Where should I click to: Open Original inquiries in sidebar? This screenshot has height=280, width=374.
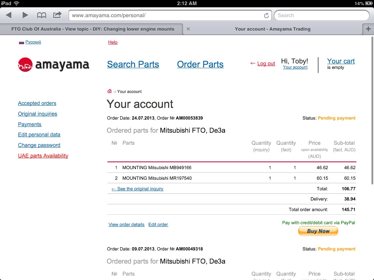(38, 114)
